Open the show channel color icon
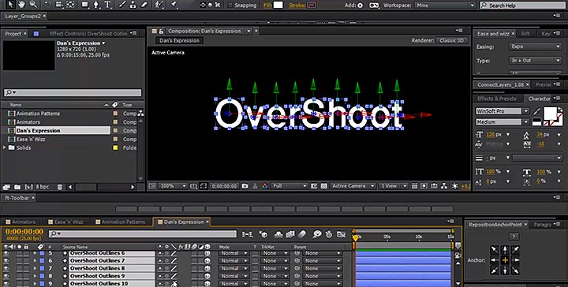 coord(265,186)
